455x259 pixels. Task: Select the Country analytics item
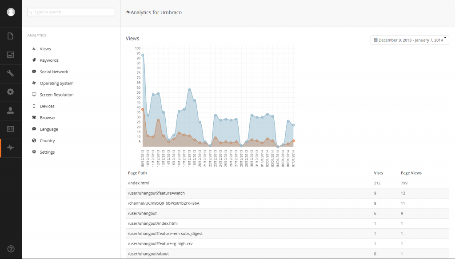(47, 141)
